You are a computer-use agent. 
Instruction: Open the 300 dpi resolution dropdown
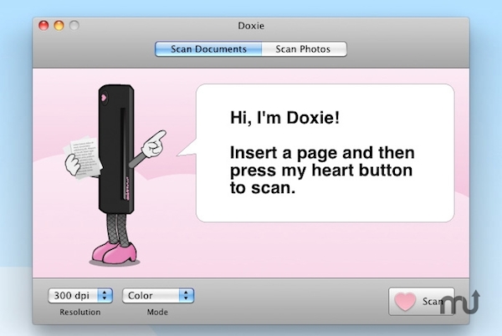tap(80, 295)
